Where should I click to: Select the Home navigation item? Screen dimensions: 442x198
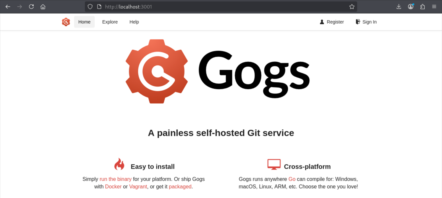84,22
